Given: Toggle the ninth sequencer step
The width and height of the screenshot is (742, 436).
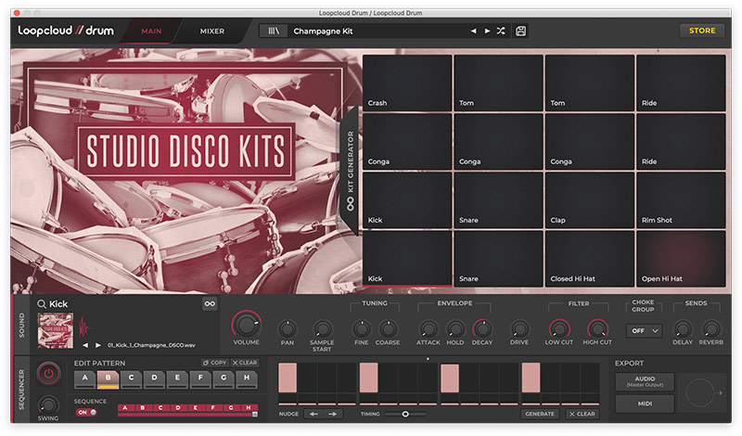Looking at the screenshot, I should click(x=450, y=378).
